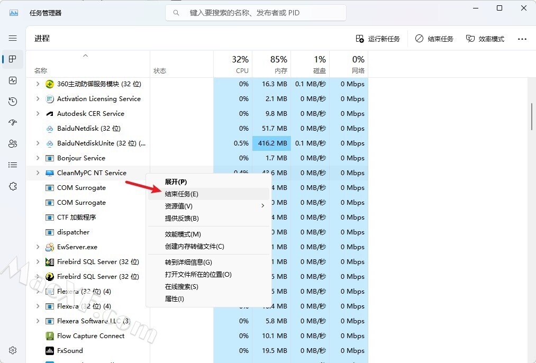Expand the EwServer.exe row
The image size is (536, 363).
coord(38,247)
